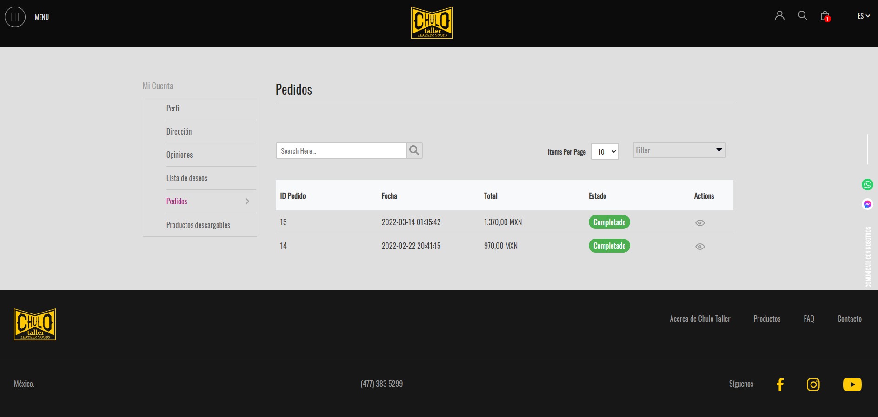The image size is (878, 417).
Task: Open the Filter dropdown
Action: 679,150
